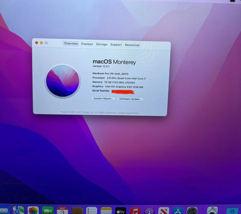
Task: Open the Contacts app in the Dock
Action: click(77, 211)
